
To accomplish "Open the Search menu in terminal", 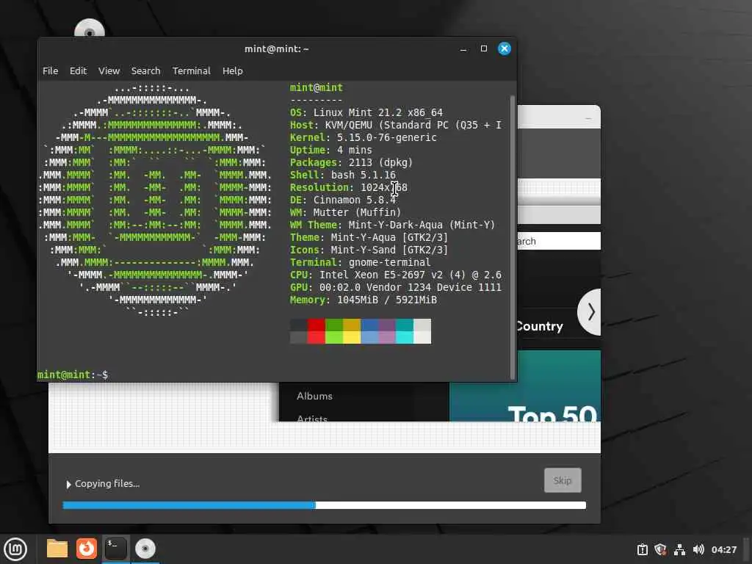I will (146, 71).
